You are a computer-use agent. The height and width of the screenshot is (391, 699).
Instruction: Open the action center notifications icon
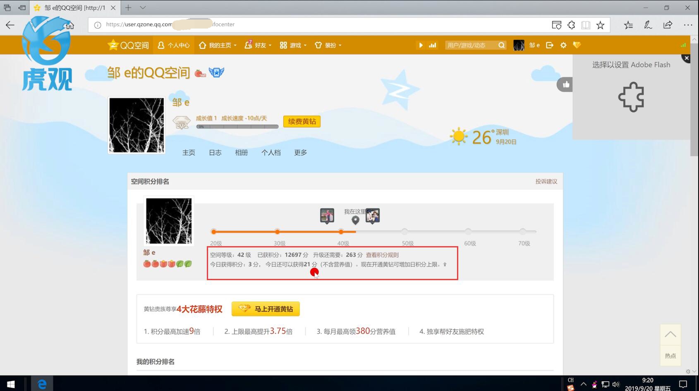tap(683, 384)
